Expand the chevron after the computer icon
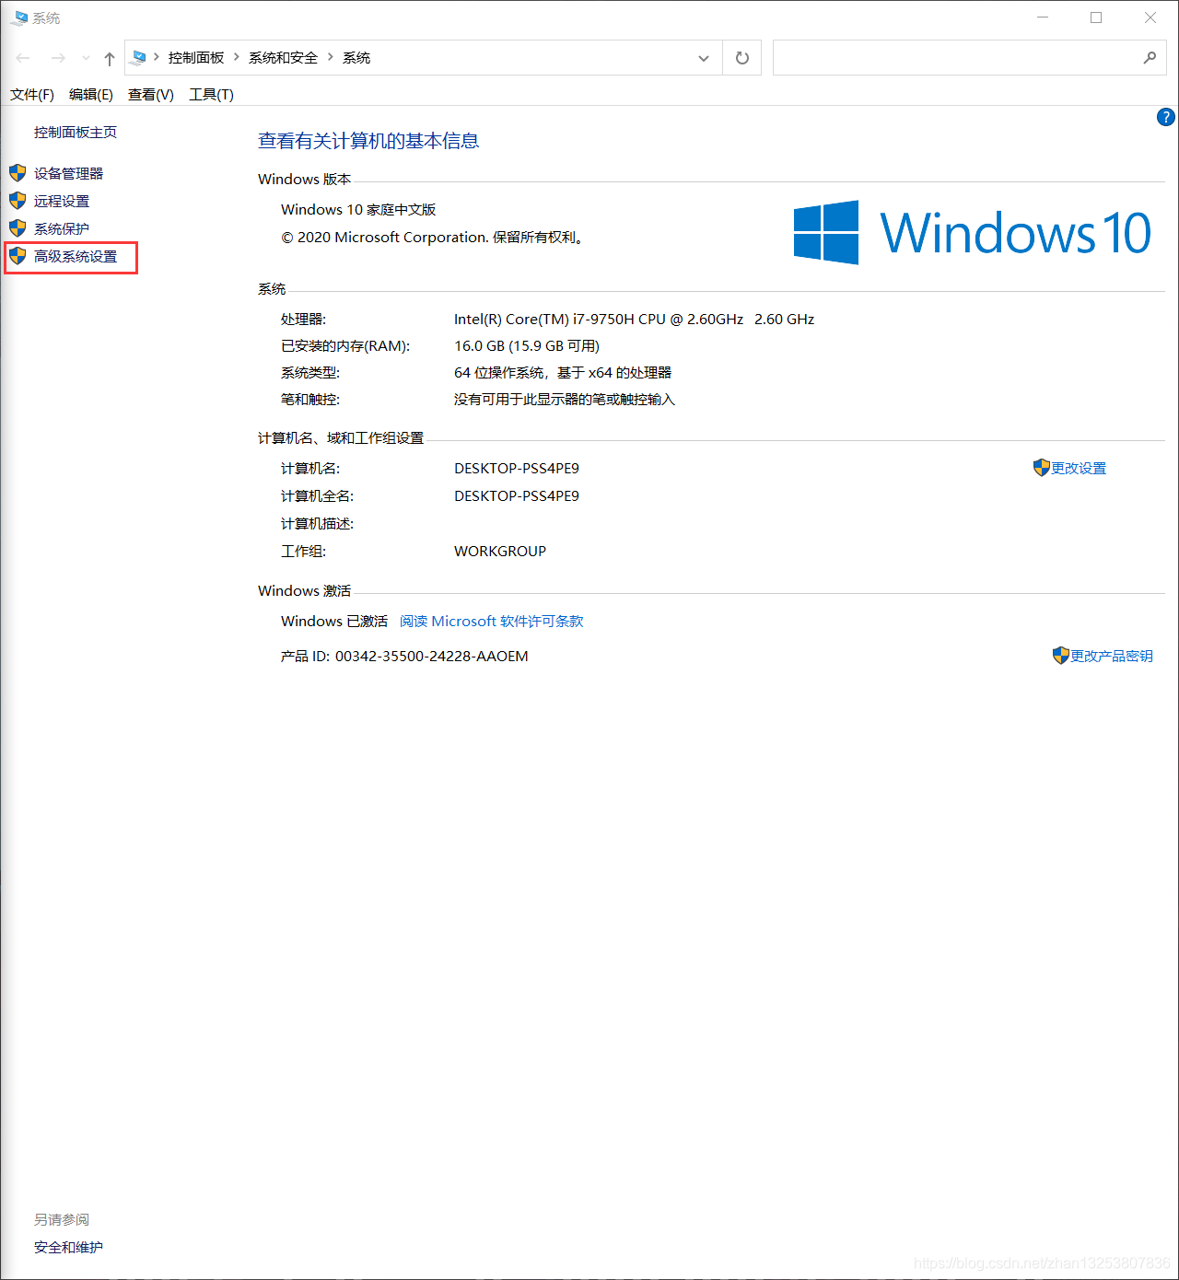This screenshot has height=1280, width=1179. [157, 57]
